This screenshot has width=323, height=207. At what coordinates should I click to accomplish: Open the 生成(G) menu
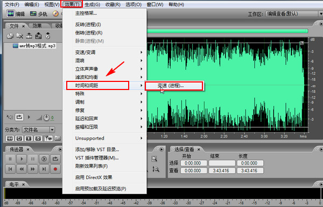coord(93,4)
